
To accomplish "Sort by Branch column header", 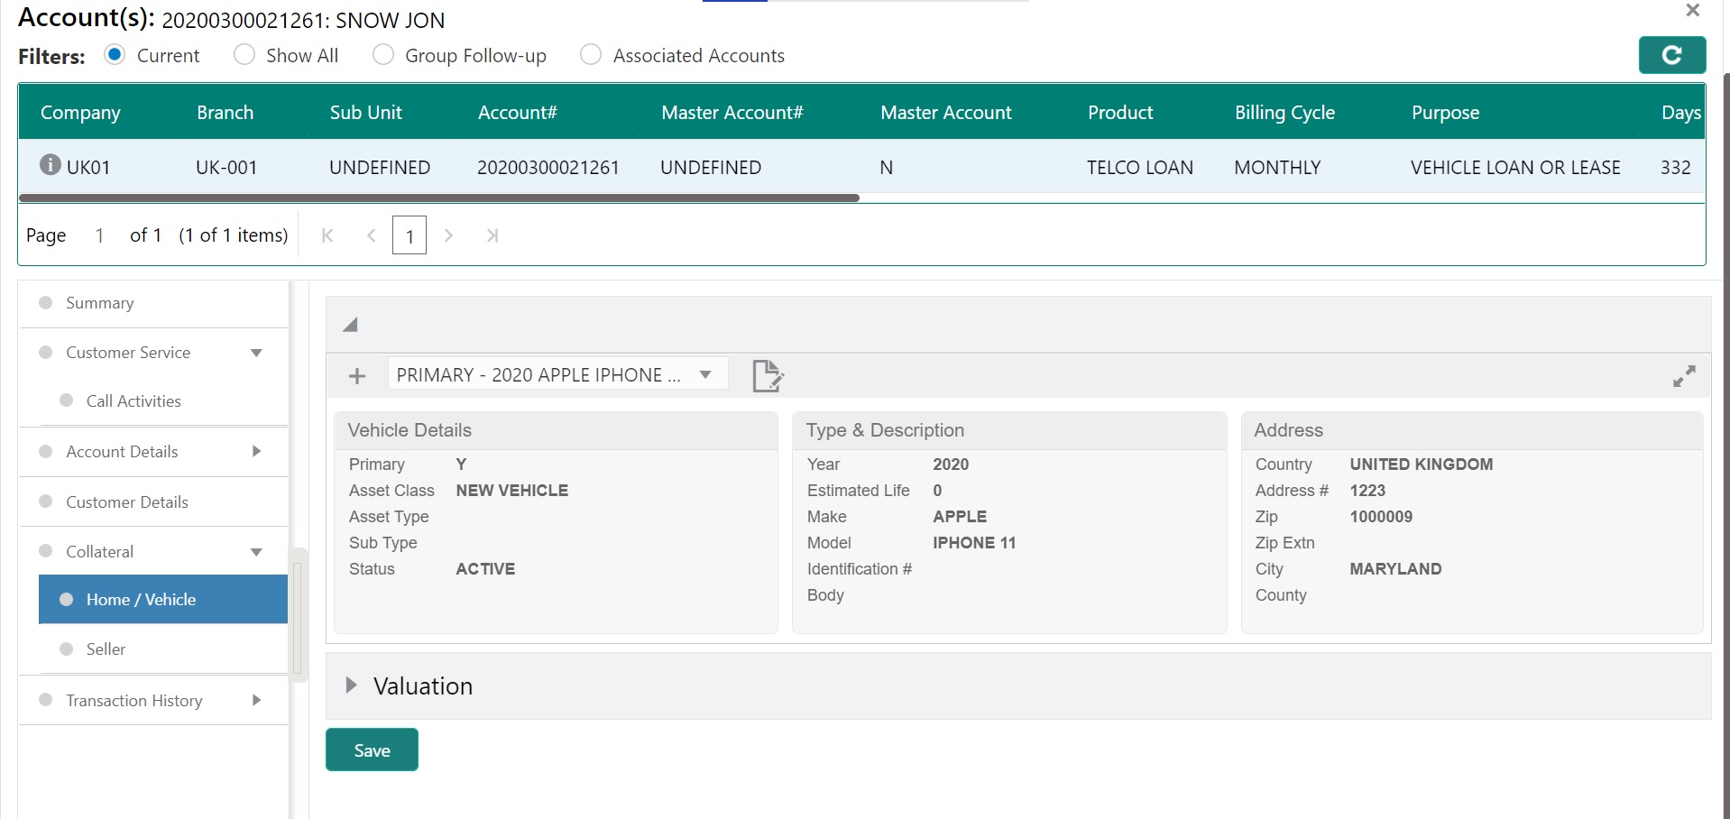I will pos(225,112).
